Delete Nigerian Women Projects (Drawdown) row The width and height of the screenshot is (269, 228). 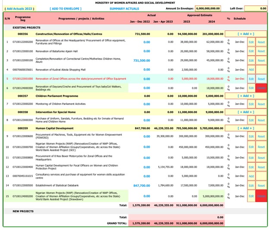click(261, 196)
